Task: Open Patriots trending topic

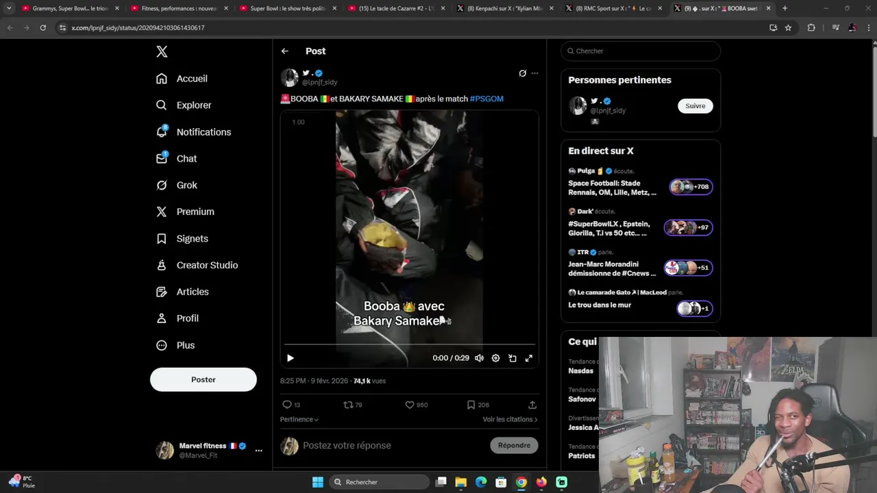Action: [582, 456]
